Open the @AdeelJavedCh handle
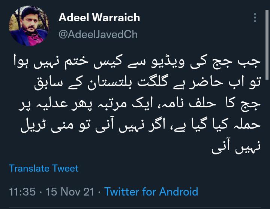 [x=98, y=34]
